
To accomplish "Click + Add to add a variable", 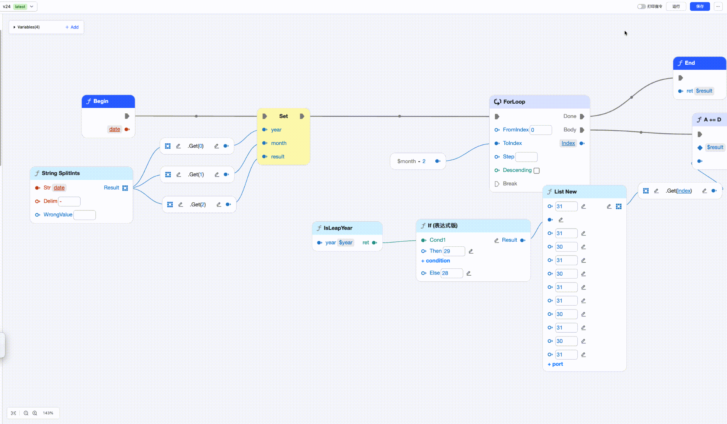I will tap(72, 27).
